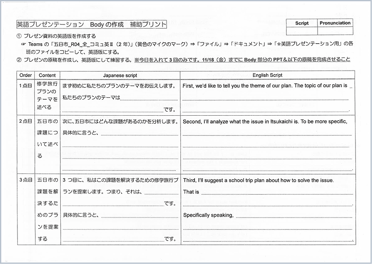Click 'Third, I'll suggest a school trip plan' sentence

259,180
